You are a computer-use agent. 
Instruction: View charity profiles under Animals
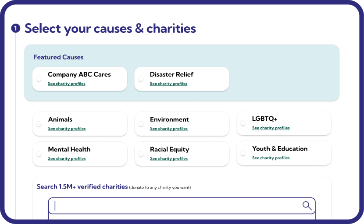pos(67,129)
